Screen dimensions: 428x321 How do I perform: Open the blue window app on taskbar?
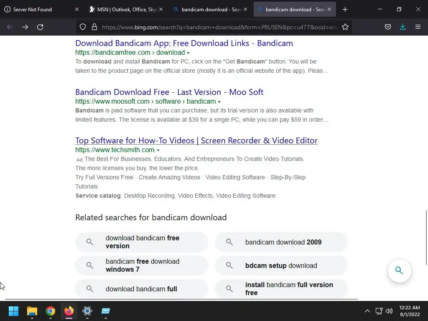[106, 311]
